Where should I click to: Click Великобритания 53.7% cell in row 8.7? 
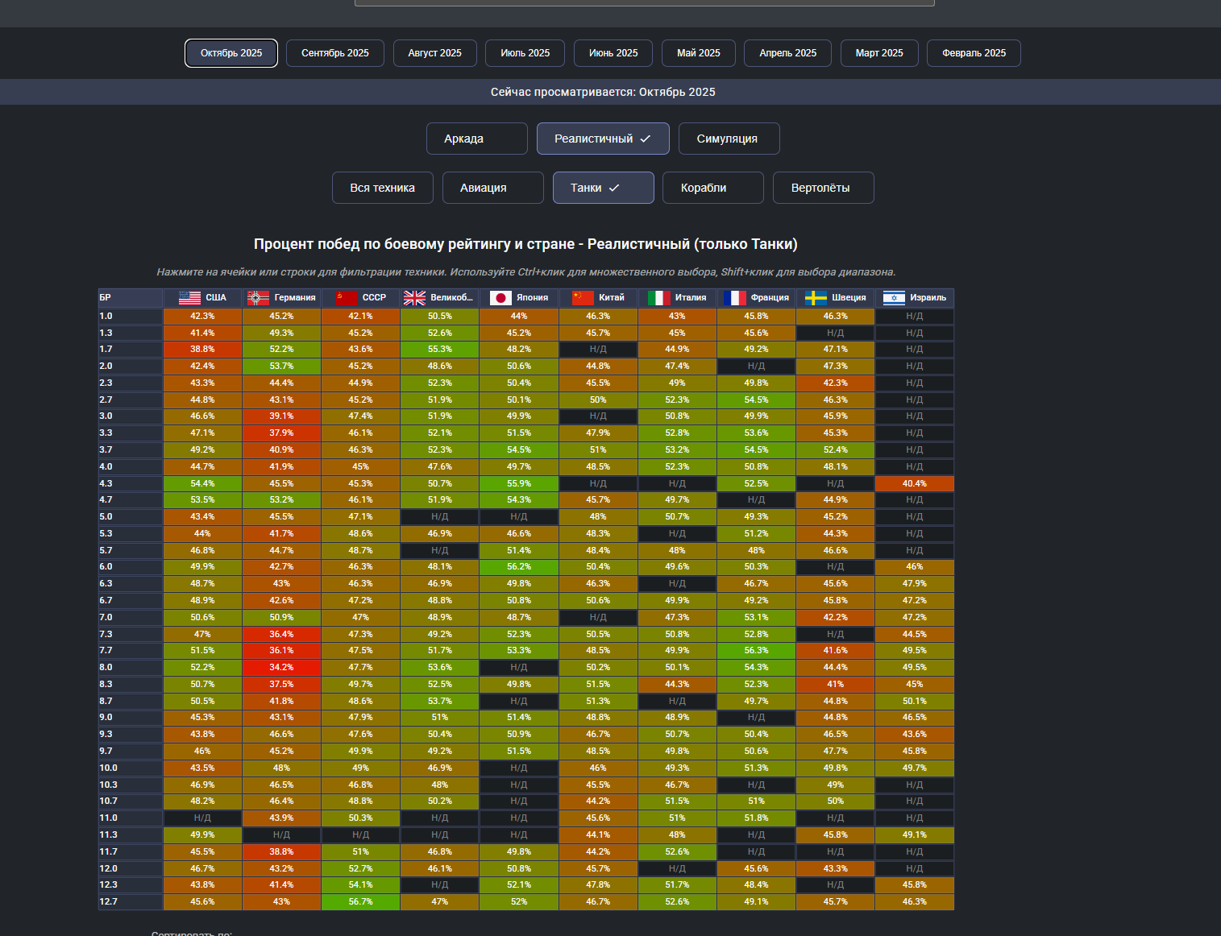tap(440, 702)
